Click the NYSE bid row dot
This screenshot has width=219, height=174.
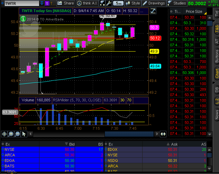pos(3,149)
